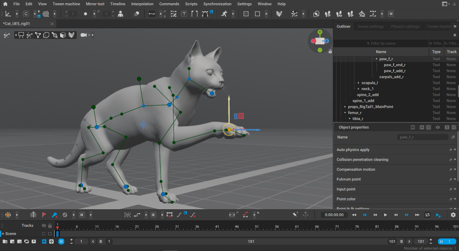This screenshot has height=251, width=459.
Task: Collapse the femur_r tree node
Action: [345, 112]
